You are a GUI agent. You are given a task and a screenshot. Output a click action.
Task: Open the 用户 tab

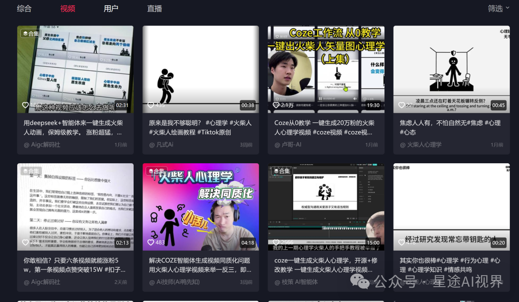pos(111,9)
